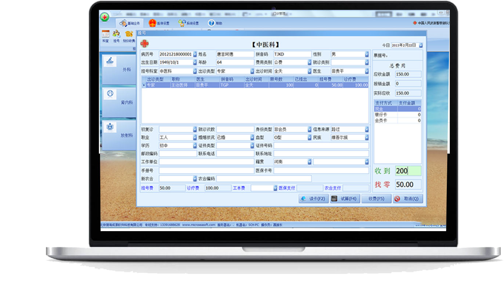Expand the 挂号科室 department dropdown
504x305 pixels.
[194, 71]
